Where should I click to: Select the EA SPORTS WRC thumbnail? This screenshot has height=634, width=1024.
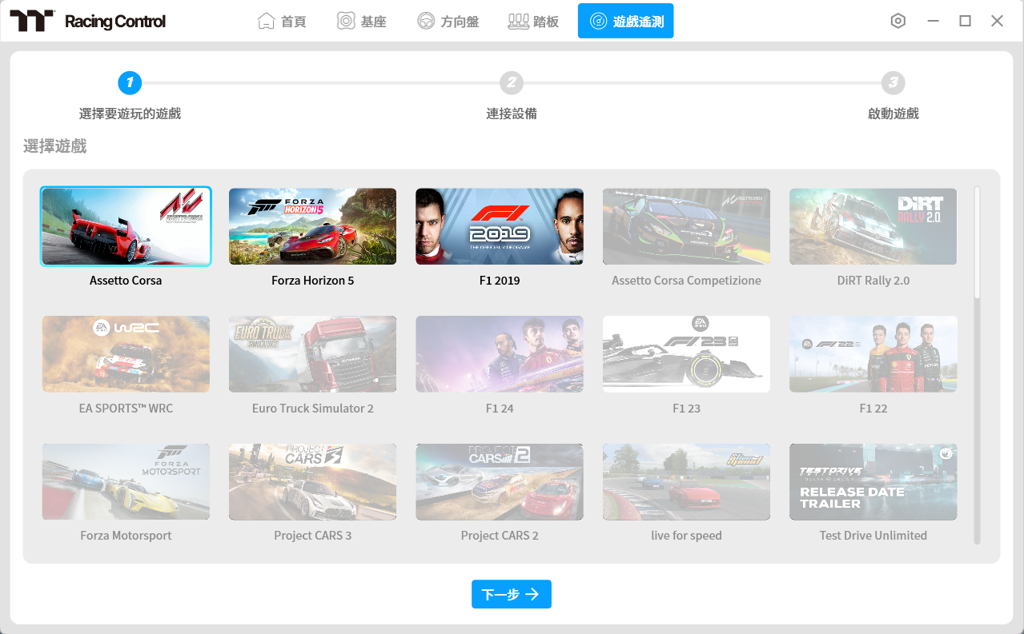(126, 353)
